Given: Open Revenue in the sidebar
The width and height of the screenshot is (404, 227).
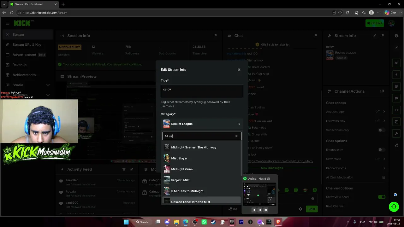Looking at the screenshot, I should tap(27, 65).
